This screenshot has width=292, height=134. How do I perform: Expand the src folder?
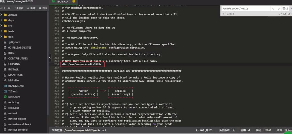point(10,26)
